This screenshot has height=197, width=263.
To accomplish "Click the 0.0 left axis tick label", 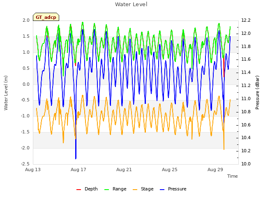I will tap(26, 84).
